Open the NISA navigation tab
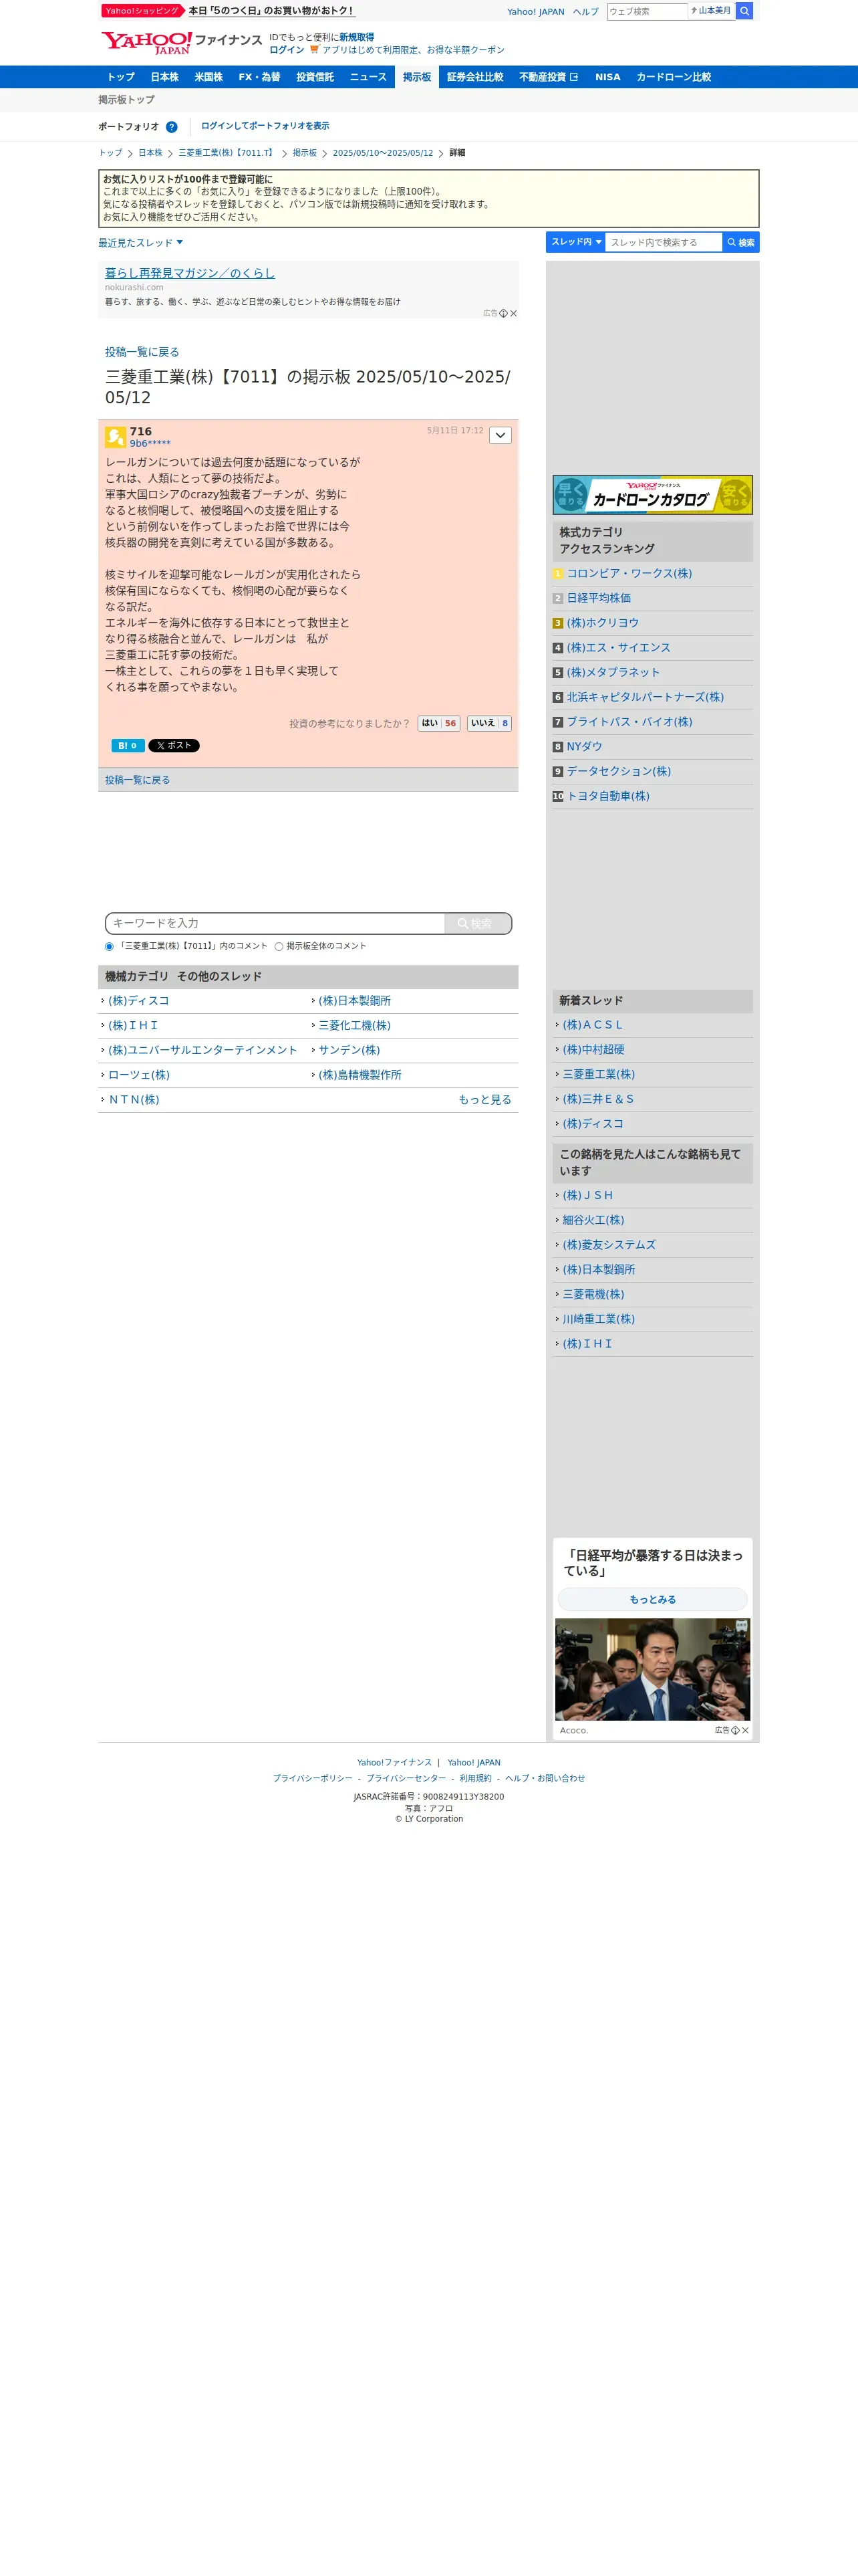The image size is (858, 2576). pyautogui.click(x=607, y=77)
